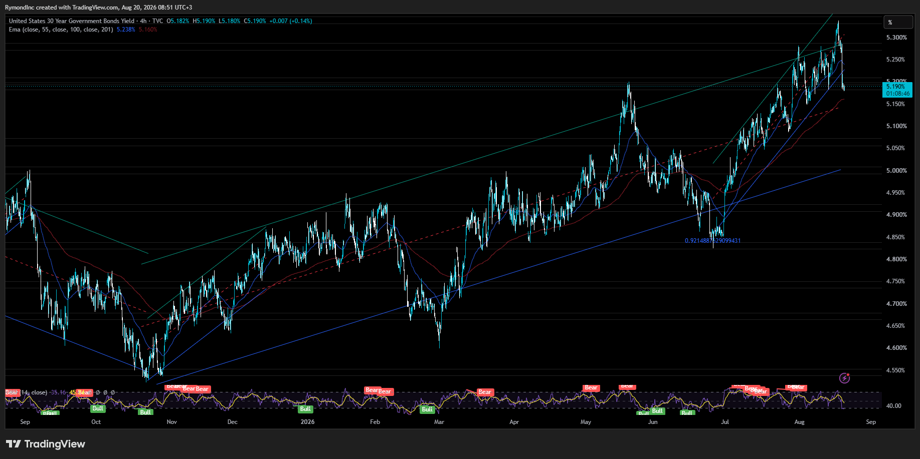Click the 4.550% price axis label

click(x=896, y=370)
